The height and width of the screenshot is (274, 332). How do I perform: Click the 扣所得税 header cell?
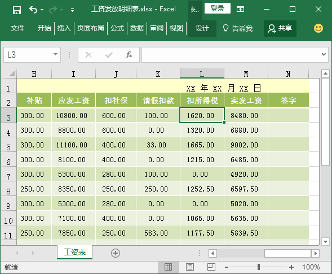pyautogui.click(x=202, y=100)
